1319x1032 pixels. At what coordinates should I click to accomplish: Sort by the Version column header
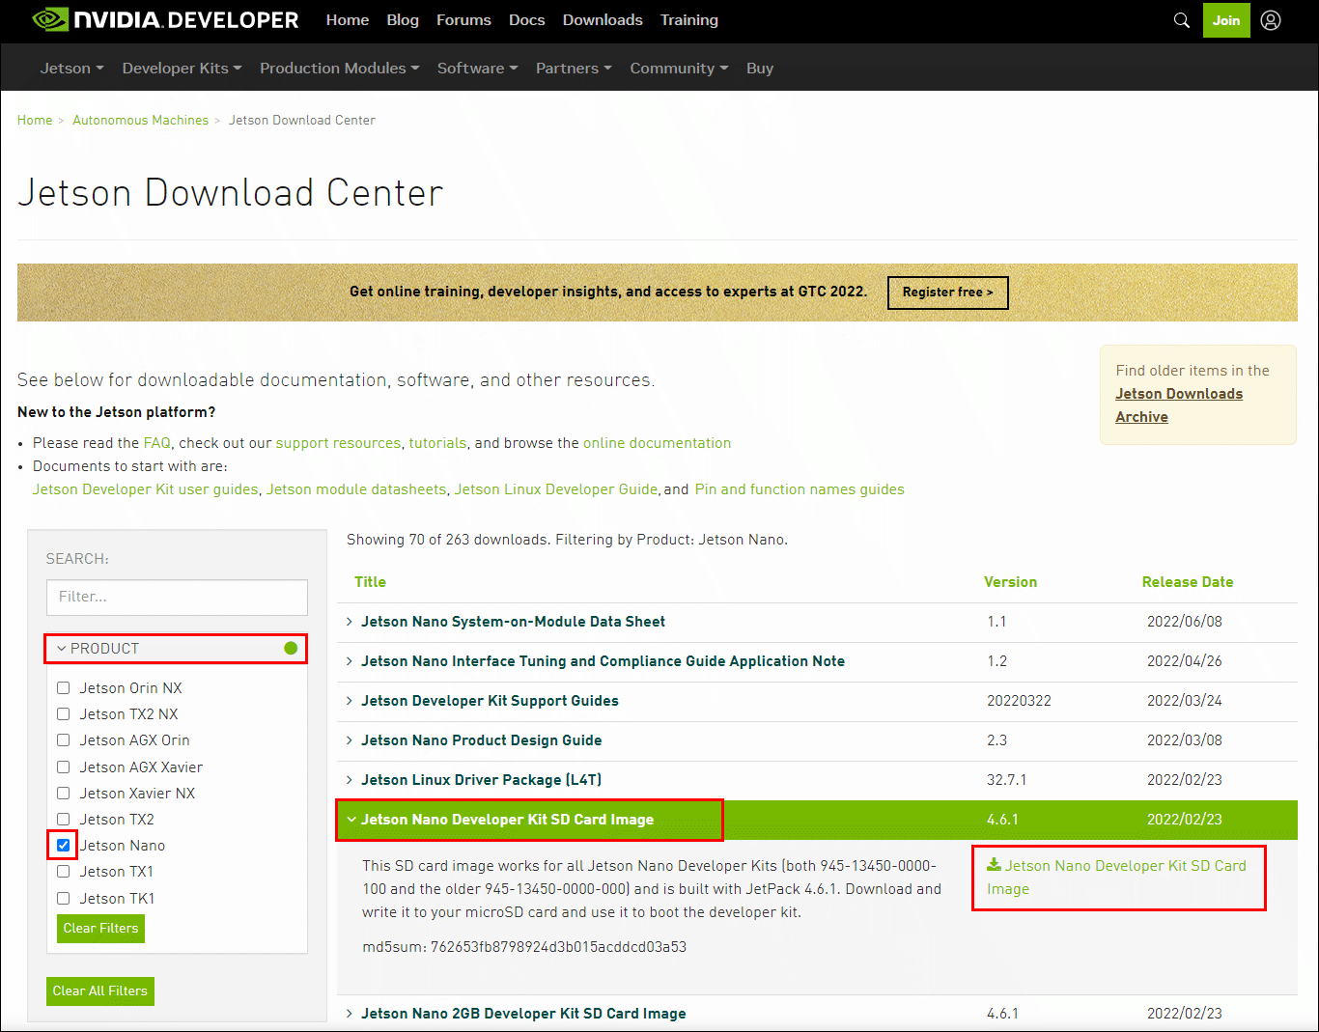(x=1010, y=582)
